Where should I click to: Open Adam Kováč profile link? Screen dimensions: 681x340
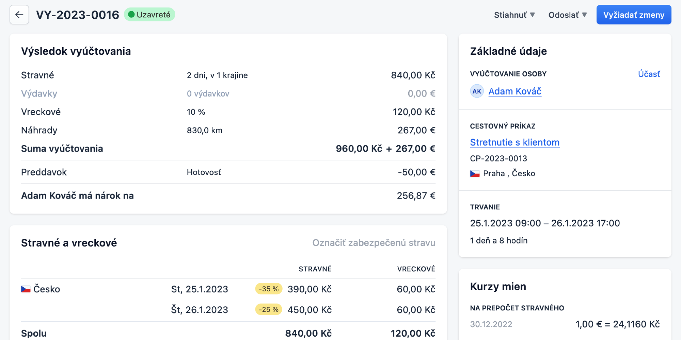click(x=514, y=91)
